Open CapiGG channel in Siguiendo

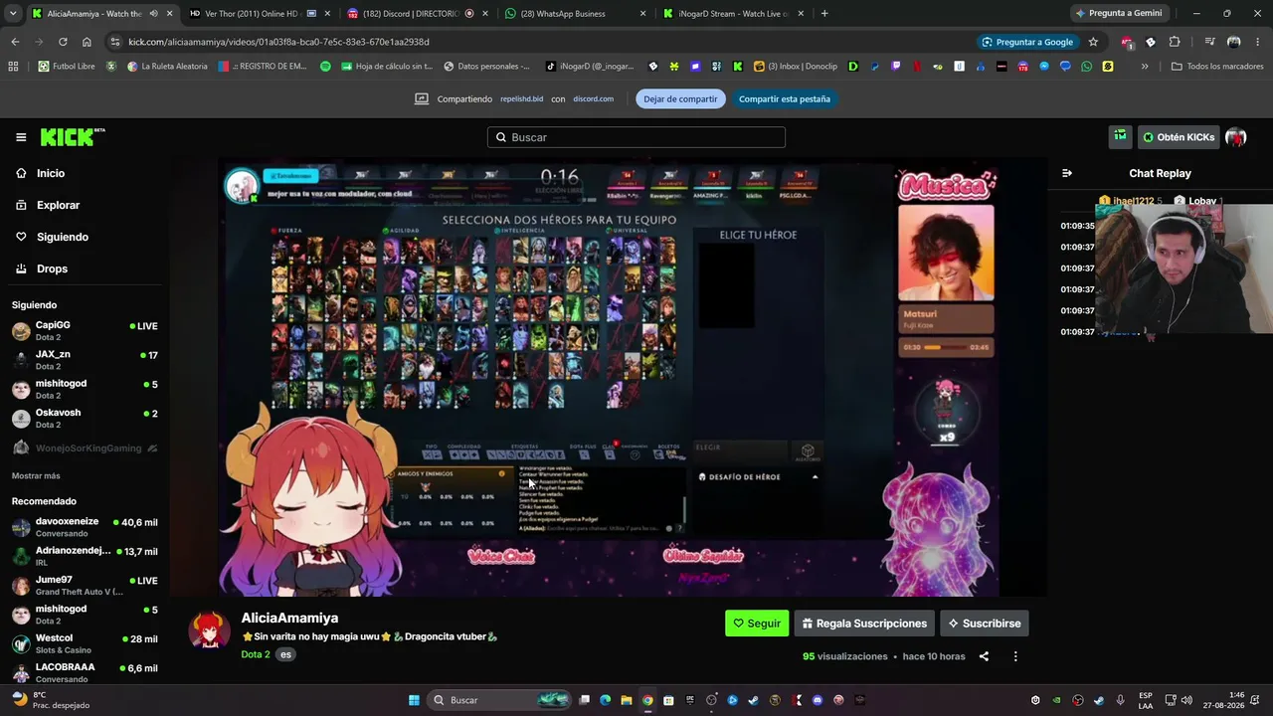[85, 330]
